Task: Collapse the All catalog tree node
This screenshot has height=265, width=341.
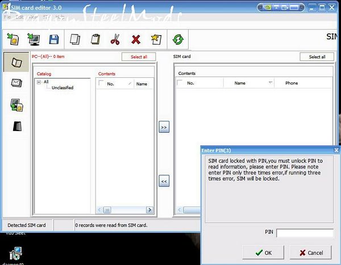Action: [39, 82]
